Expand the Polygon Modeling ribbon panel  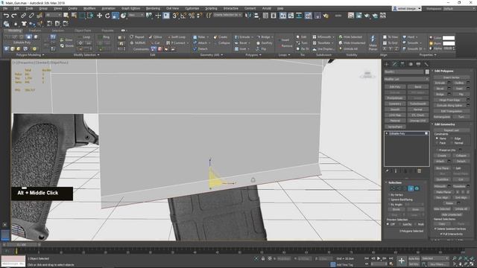[30, 55]
